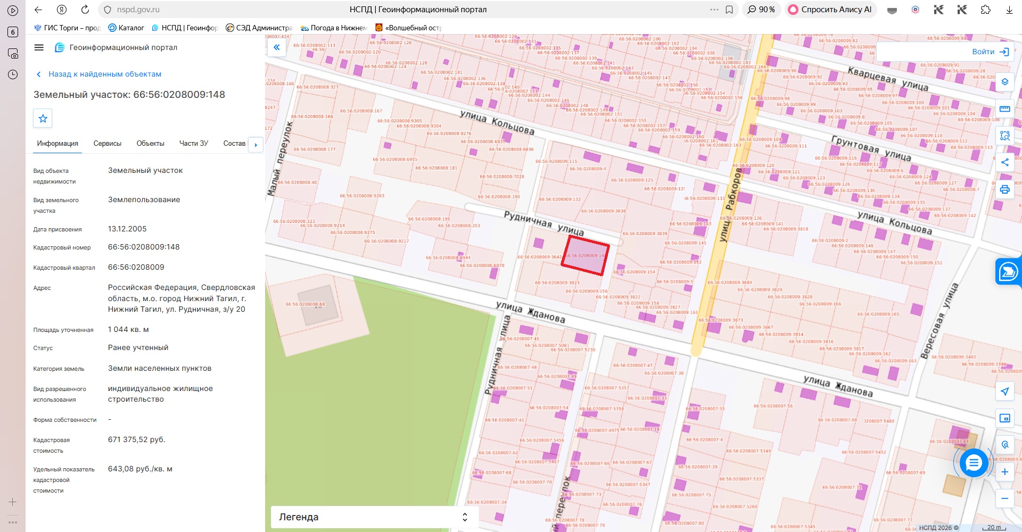
Task: Click the Войти login button
Action: tap(990, 52)
